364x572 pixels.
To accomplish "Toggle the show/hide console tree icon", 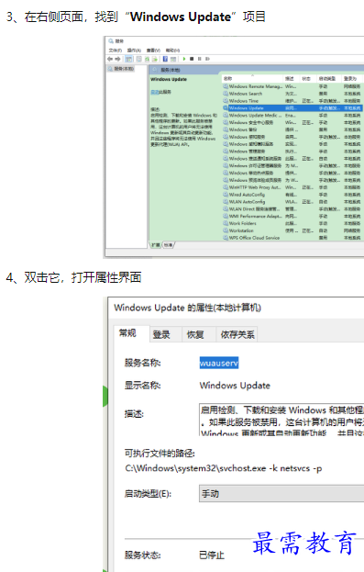I will point(128,59).
